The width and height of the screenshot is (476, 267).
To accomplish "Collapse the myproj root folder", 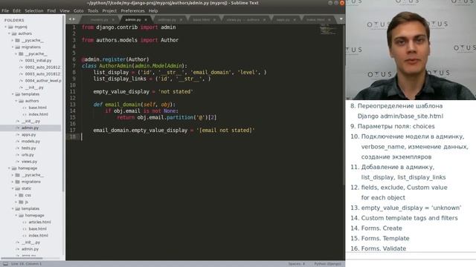I will (6, 27).
